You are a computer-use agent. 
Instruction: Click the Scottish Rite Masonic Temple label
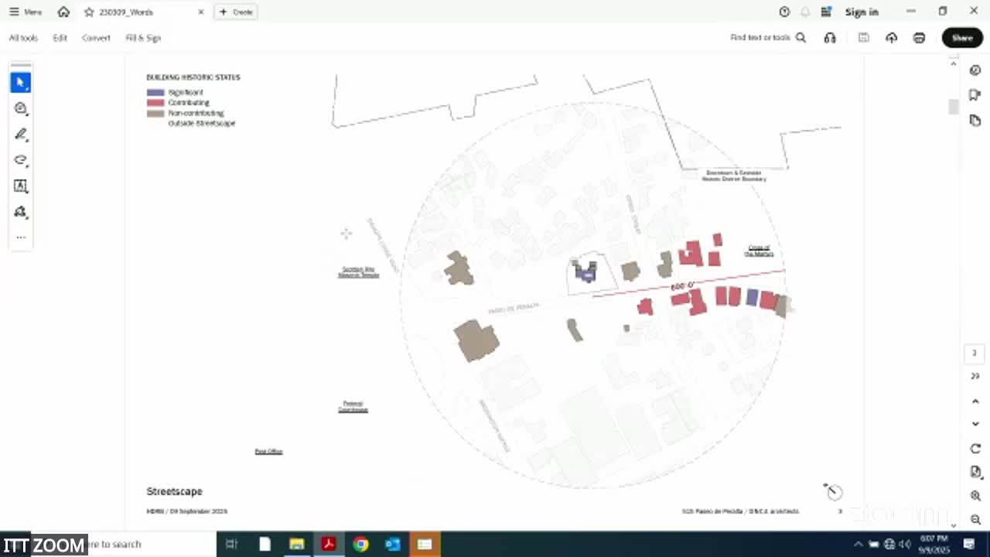pyautogui.click(x=358, y=272)
